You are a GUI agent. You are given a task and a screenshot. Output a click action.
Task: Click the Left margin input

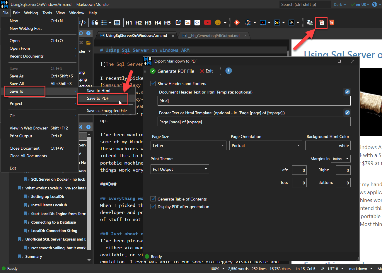299,170
